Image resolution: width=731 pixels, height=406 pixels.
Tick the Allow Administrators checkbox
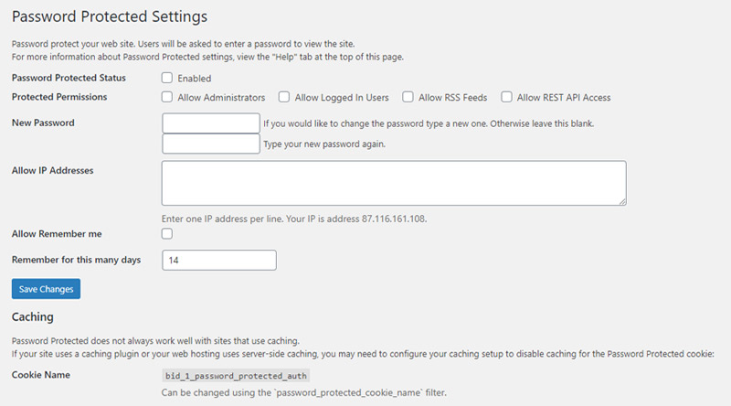tap(167, 97)
